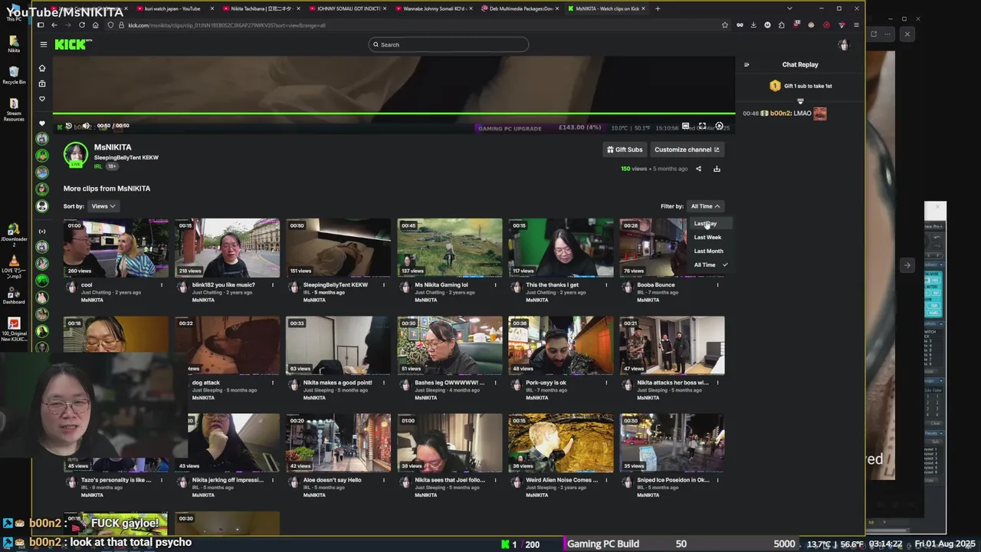
Task: Open the Firefox application menu
Action: (855, 25)
